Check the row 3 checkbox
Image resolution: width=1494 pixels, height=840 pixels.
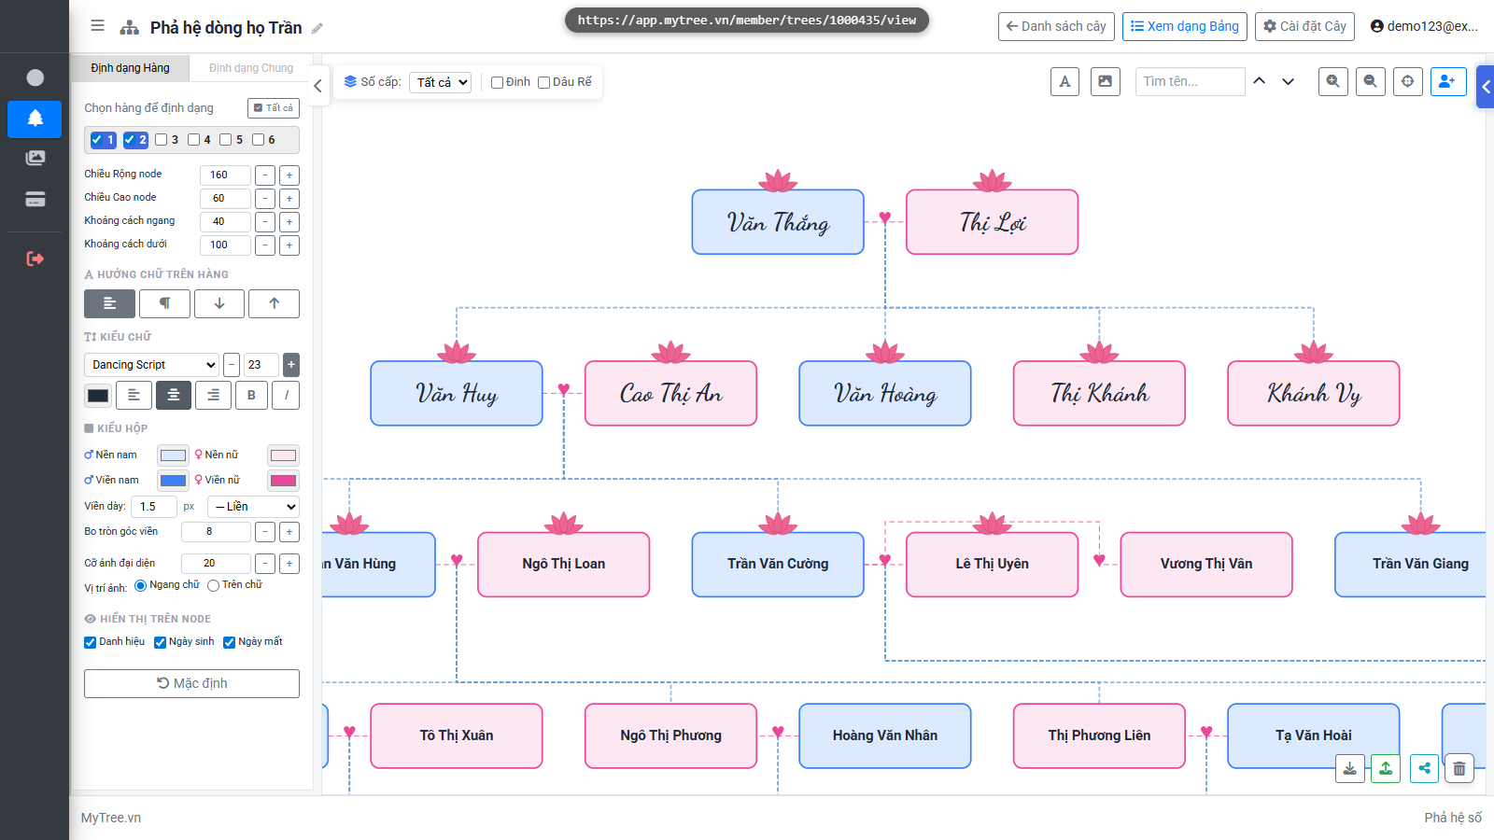pyautogui.click(x=162, y=140)
